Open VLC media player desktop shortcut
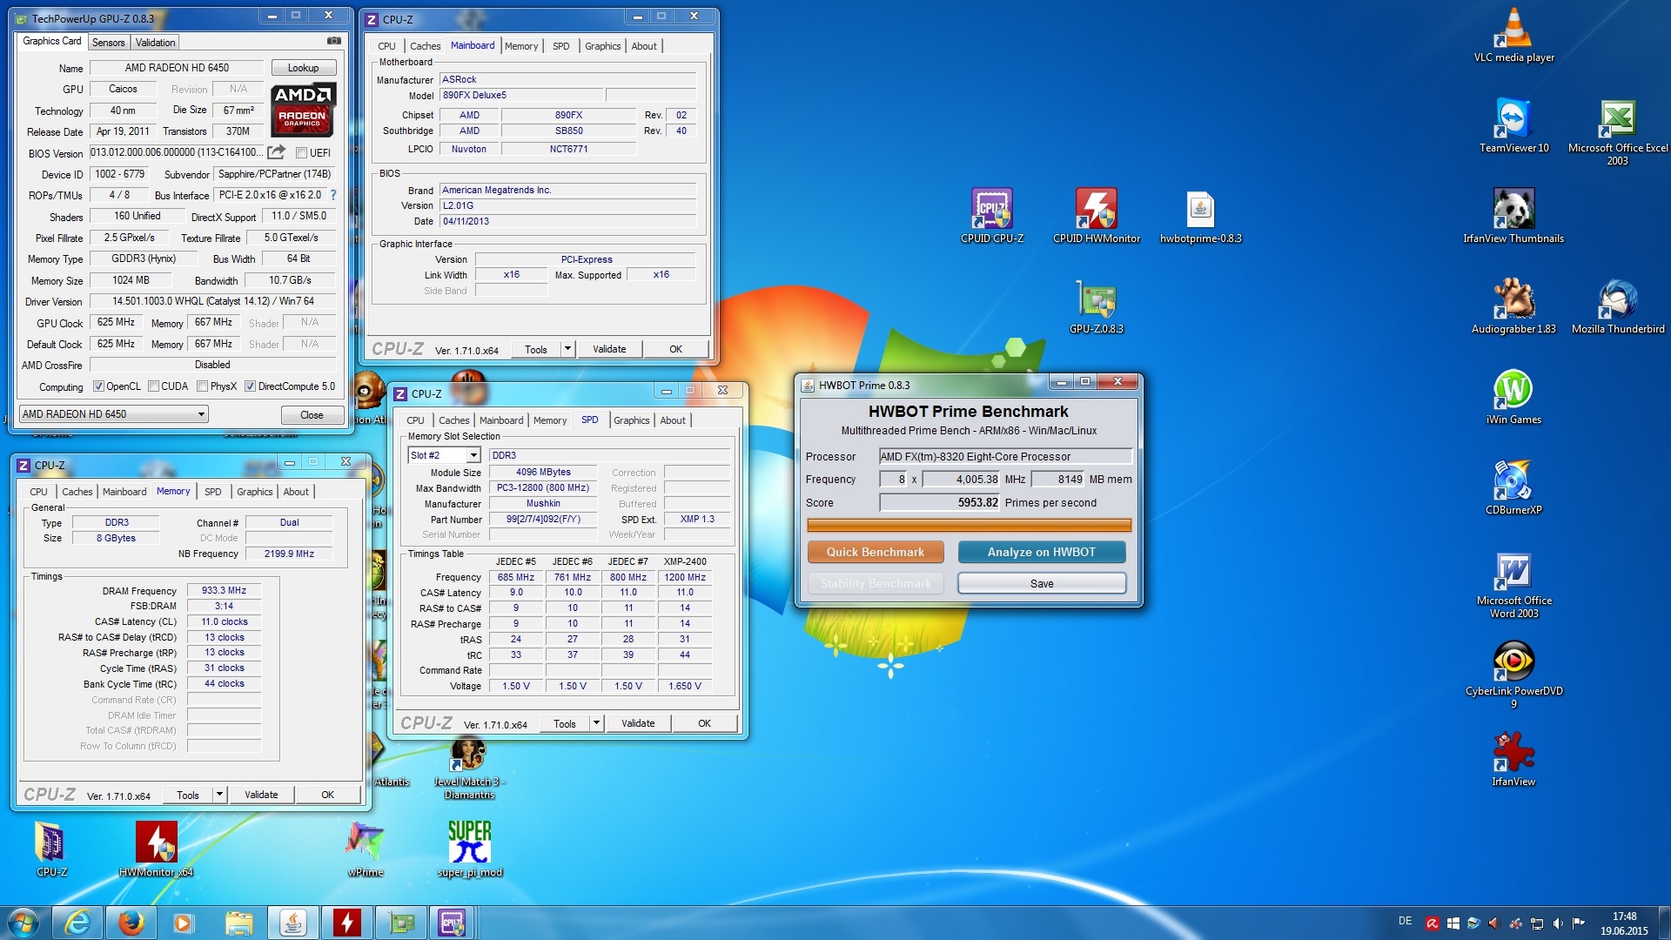 tap(1513, 35)
